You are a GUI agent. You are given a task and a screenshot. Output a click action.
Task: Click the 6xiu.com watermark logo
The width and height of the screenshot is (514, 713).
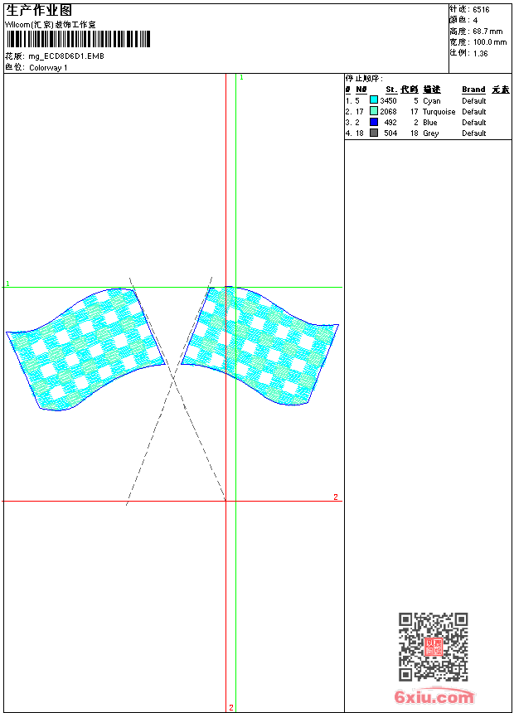click(434, 697)
